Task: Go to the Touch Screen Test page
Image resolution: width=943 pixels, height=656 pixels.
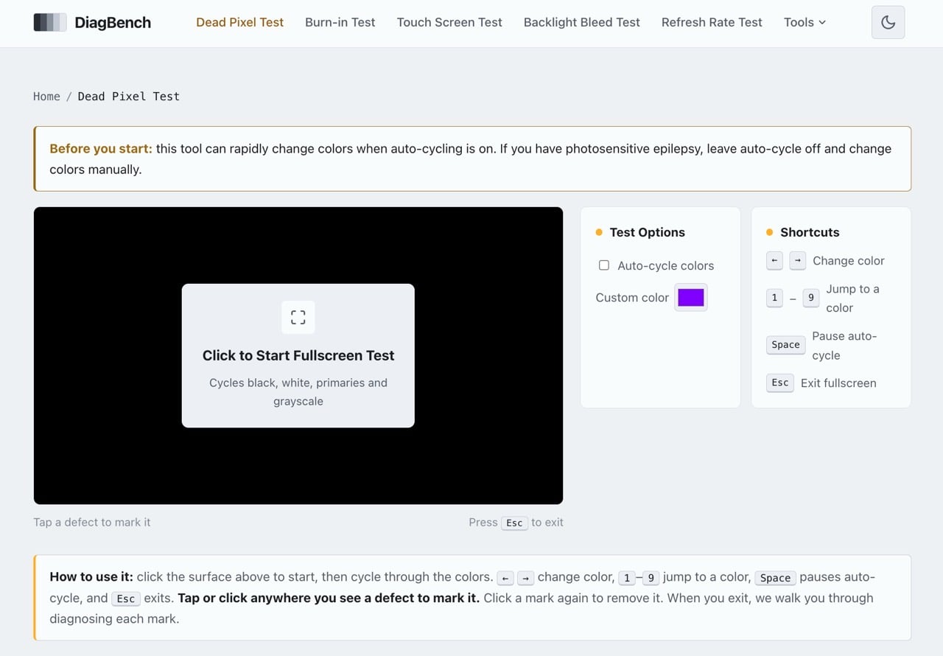Action: (x=449, y=22)
